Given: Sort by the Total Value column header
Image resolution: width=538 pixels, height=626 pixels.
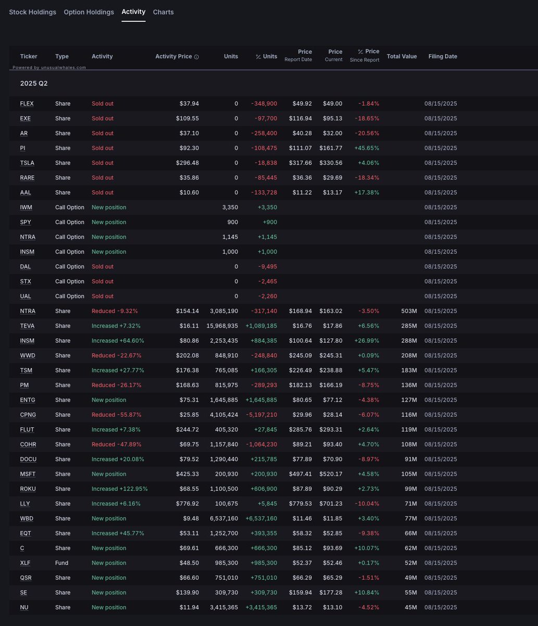Looking at the screenshot, I should [x=402, y=56].
